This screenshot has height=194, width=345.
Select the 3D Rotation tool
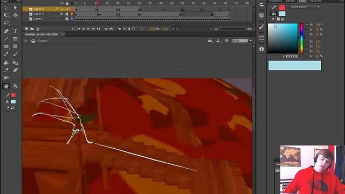[x=15, y=15]
